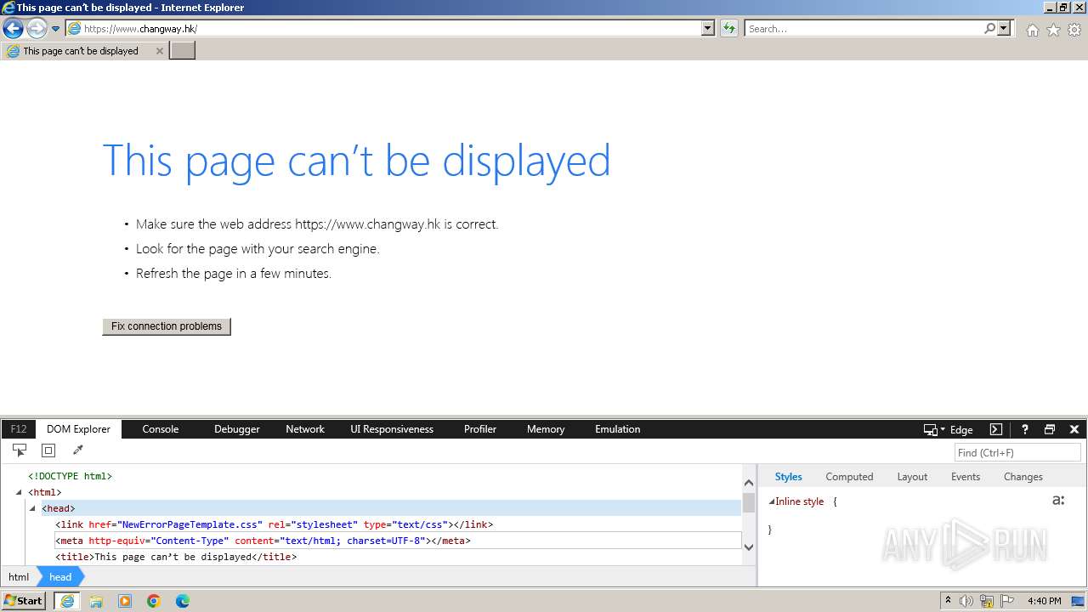The image size is (1088, 612).
Task: Click the Fix connection problems button
Action: (x=167, y=326)
